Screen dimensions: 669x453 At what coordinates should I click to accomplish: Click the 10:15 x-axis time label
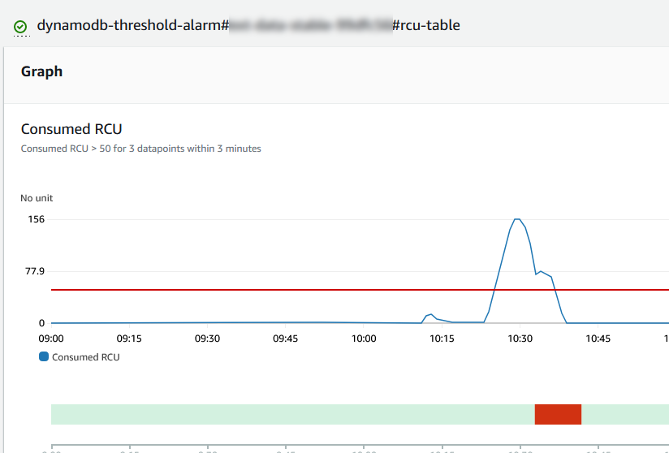pos(442,339)
